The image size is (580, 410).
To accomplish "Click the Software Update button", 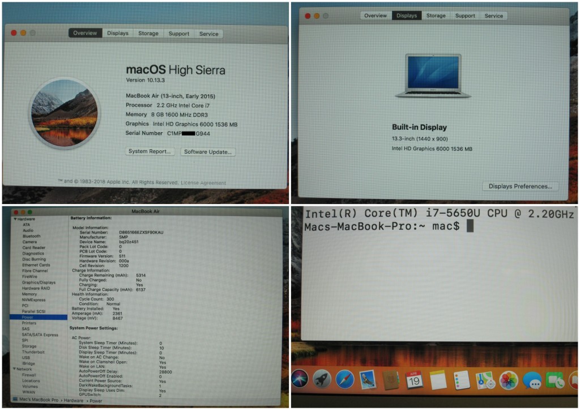I will (207, 152).
